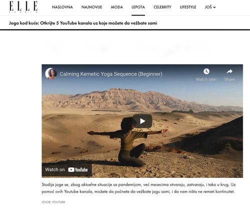Click the video title Calming Kemetic Yoga Sequence

click(x=111, y=74)
